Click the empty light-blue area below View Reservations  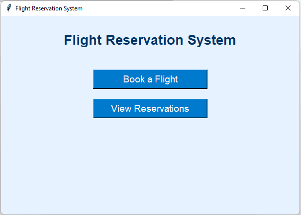click(150, 164)
